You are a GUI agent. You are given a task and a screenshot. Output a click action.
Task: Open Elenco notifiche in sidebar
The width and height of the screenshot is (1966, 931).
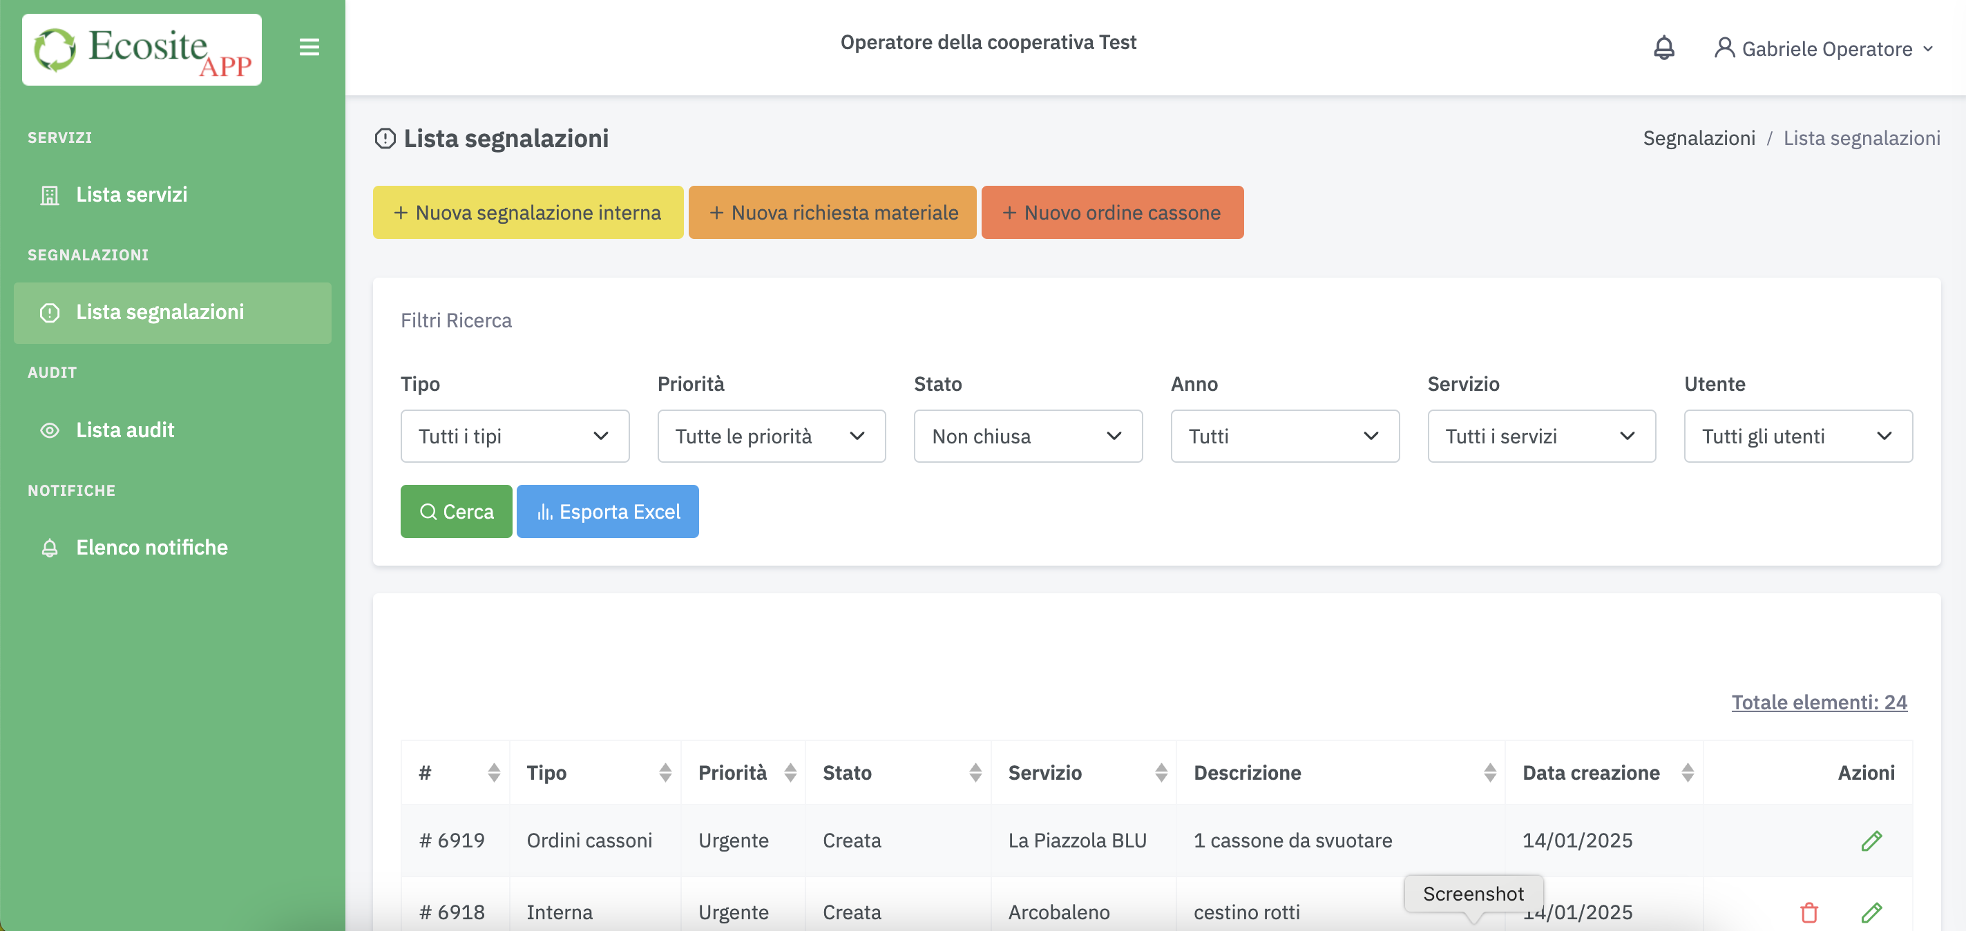point(173,547)
